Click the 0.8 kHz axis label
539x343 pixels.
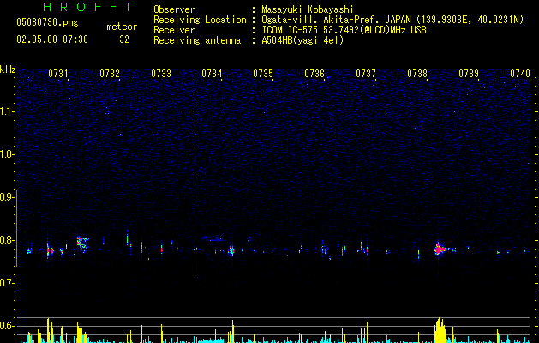[x=7, y=240]
